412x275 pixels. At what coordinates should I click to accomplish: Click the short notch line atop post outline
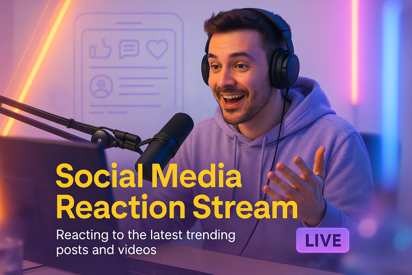click(128, 23)
